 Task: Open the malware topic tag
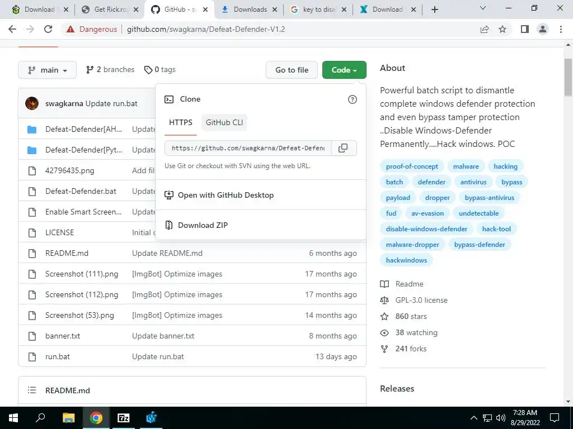[x=466, y=166]
